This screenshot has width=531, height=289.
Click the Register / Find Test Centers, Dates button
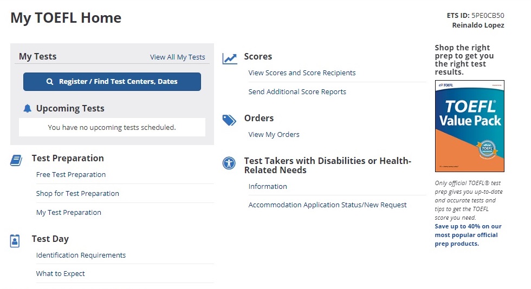112,82
